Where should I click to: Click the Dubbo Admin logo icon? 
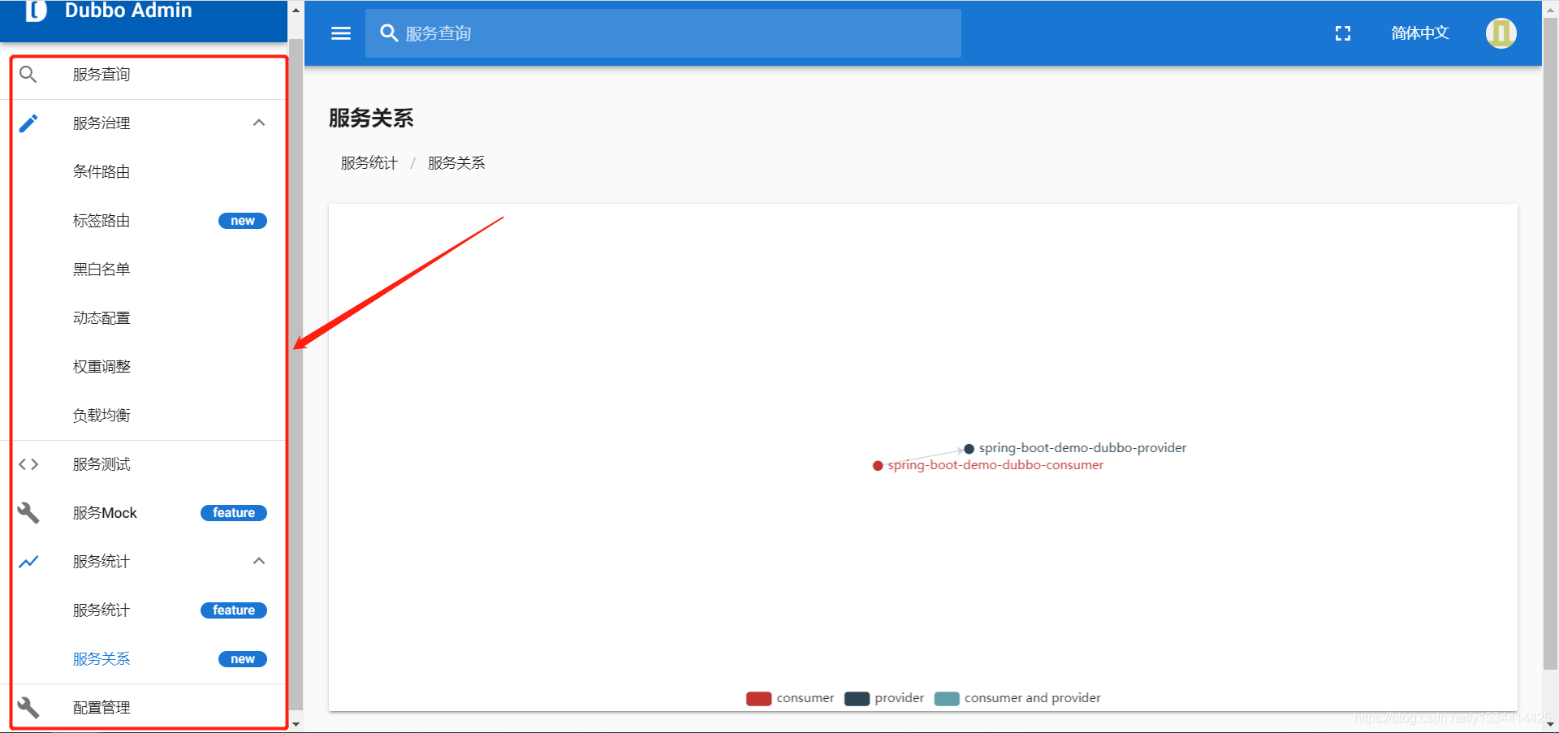[x=37, y=11]
